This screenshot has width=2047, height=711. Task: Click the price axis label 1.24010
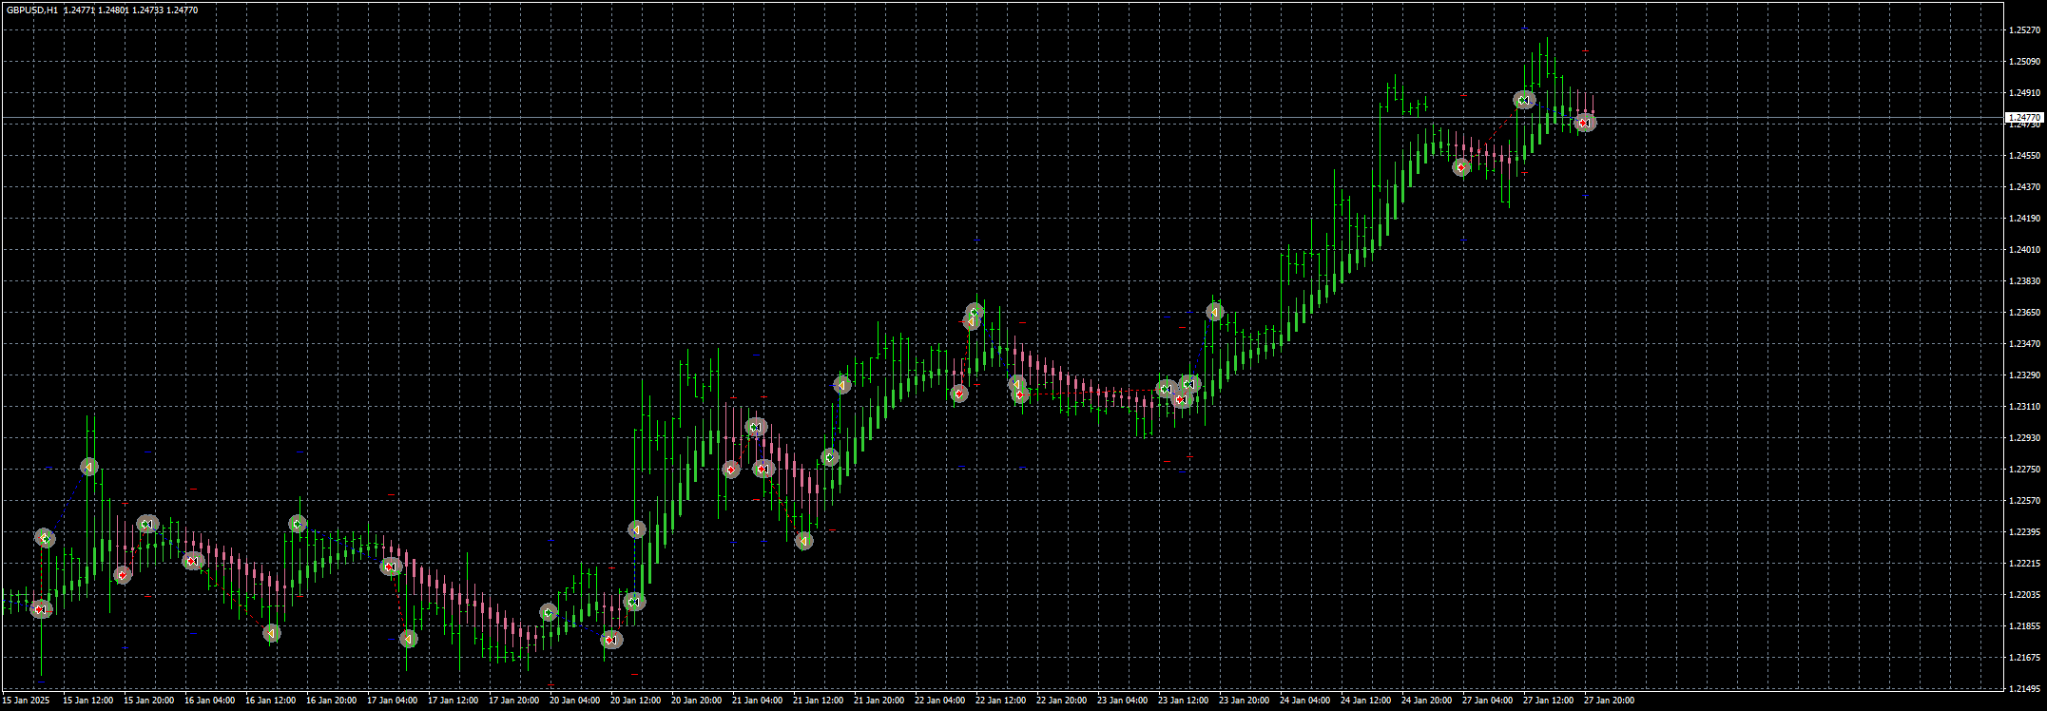pos(2024,250)
